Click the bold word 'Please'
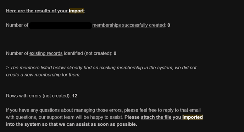The image size is (244, 132). (132, 117)
